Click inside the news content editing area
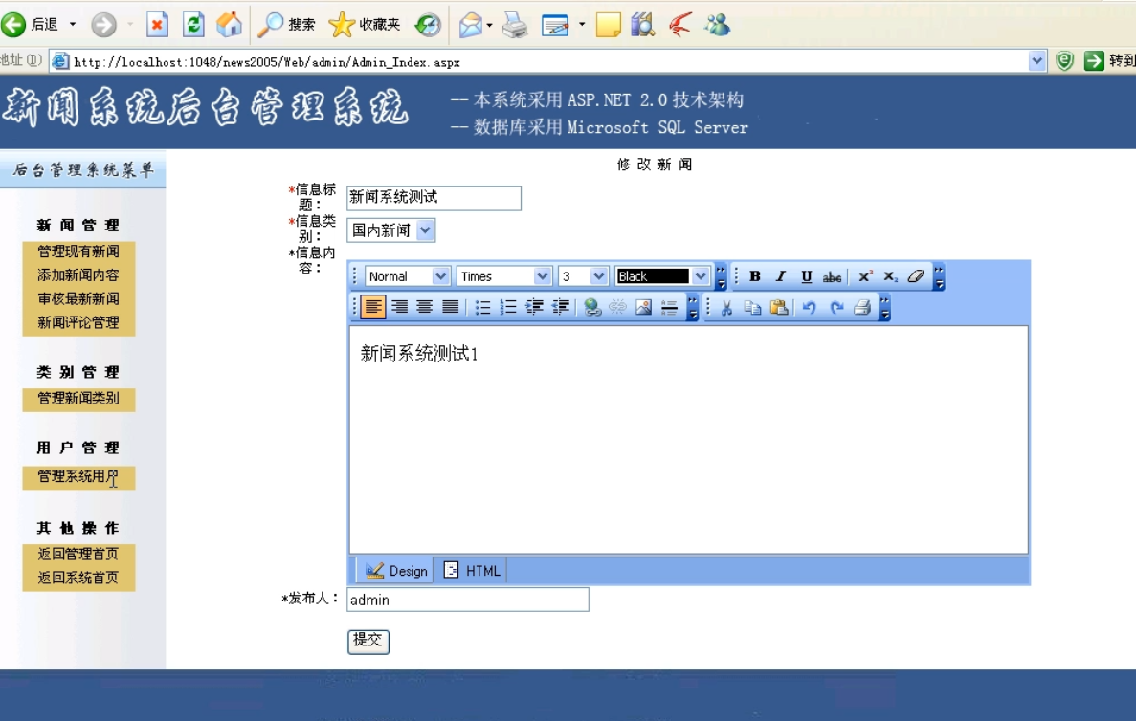Viewport: 1136px width, 721px height. pyautogui.click(x=688, y=440)
